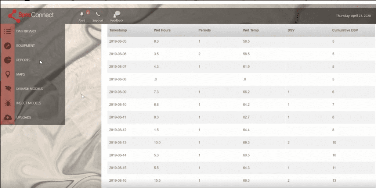Select the 2019-08-15 timestamp cell
This screenshot has height=188, width=376.
coord(118,168)
